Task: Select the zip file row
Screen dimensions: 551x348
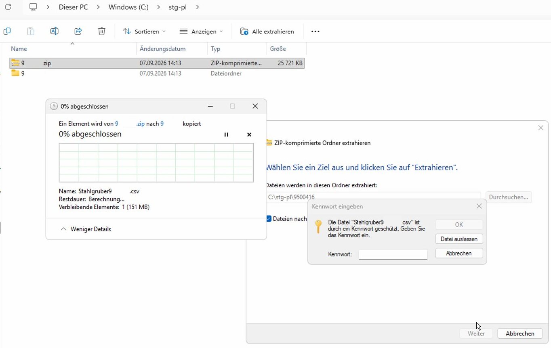Action: tap(157, 63)
